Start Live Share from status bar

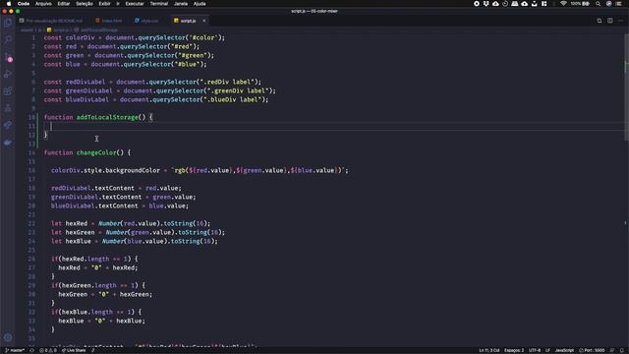point(74,350)
